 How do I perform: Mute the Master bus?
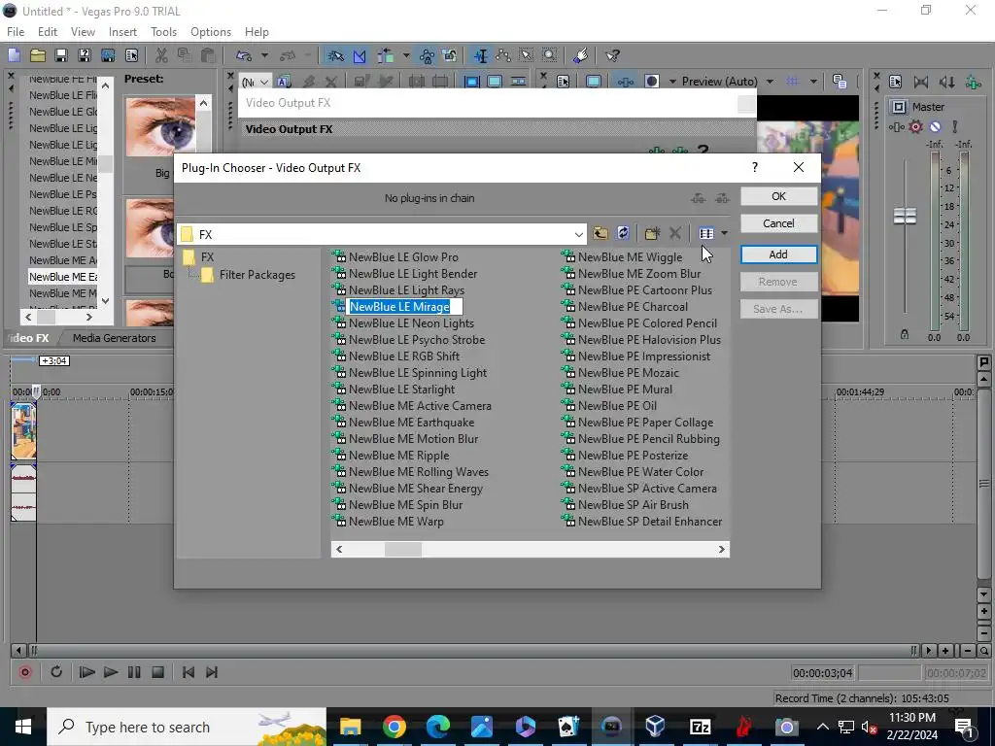935,127
